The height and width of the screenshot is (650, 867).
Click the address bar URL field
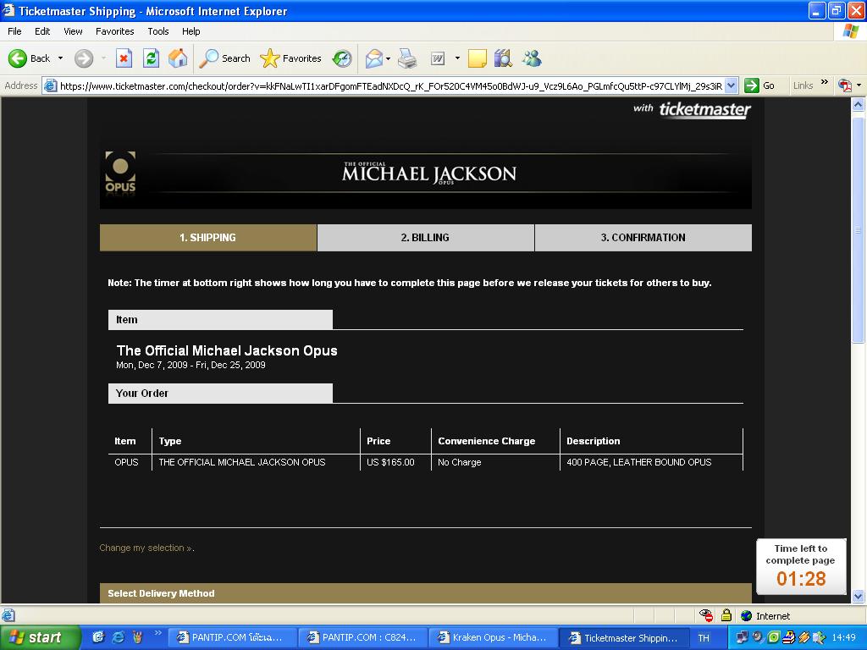pyautogui.click(x=390, y=85)
